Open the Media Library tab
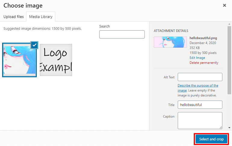 [41, 17]
